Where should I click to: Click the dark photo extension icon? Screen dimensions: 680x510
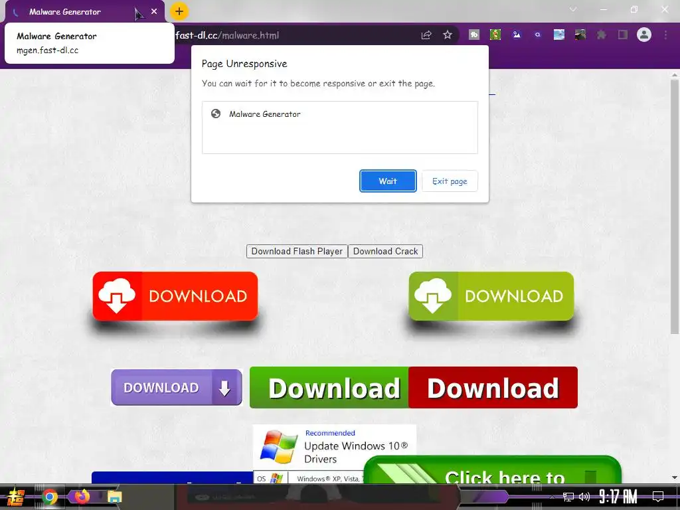[580, 35]
